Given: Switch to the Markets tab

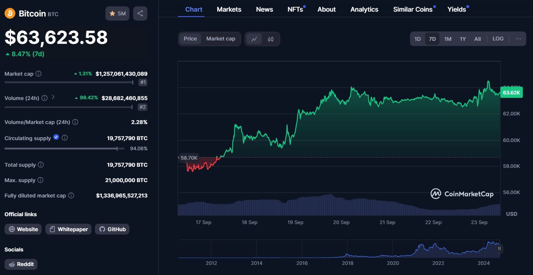Looking at the screenshot, I should (x=229, y=9).
